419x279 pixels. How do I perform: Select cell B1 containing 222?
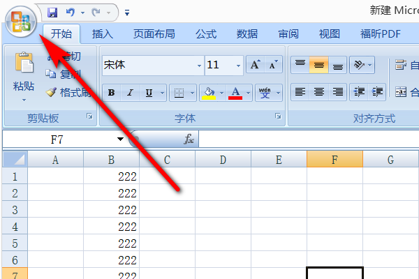pos(111,176)
